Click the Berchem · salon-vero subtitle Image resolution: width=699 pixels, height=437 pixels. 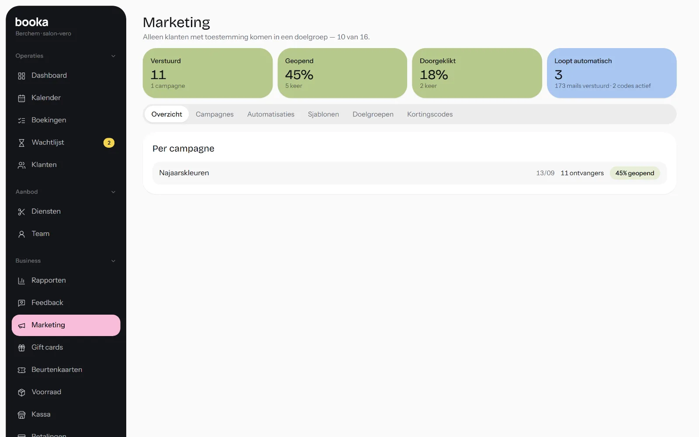(x=43, y=34)
